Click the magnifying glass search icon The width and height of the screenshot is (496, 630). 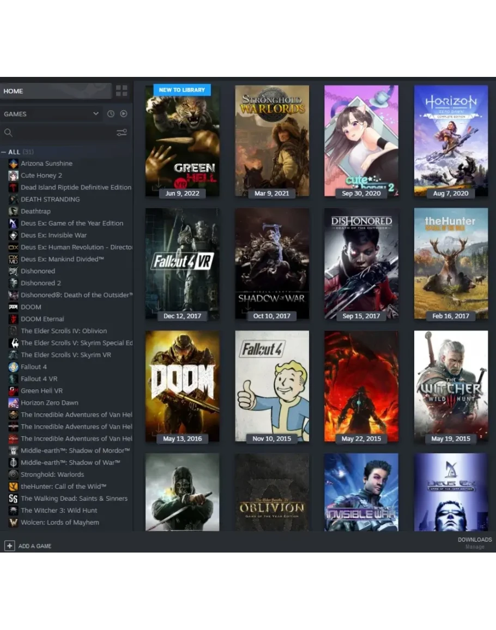click(8, 133)
